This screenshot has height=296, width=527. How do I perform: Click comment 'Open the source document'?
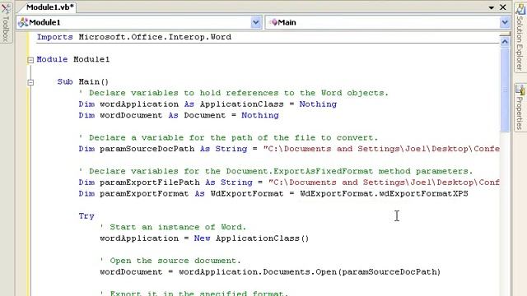(x=170, y=261)
